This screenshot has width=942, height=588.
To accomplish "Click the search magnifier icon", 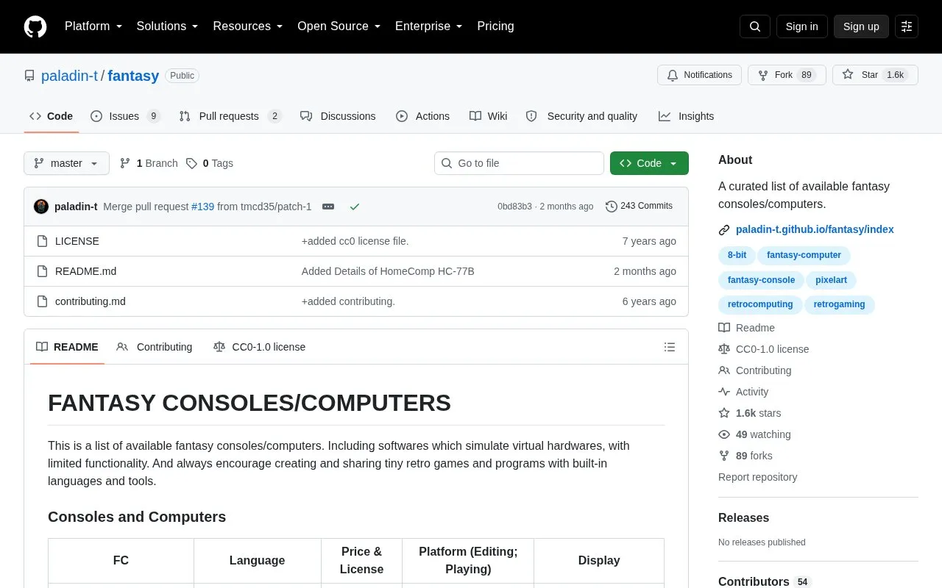I will (755, 26).
